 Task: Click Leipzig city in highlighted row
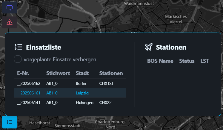pyautogui.click(x=82, y=93)
